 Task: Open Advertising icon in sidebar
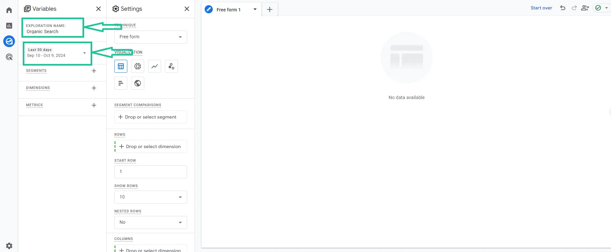[x=9, y=57]
